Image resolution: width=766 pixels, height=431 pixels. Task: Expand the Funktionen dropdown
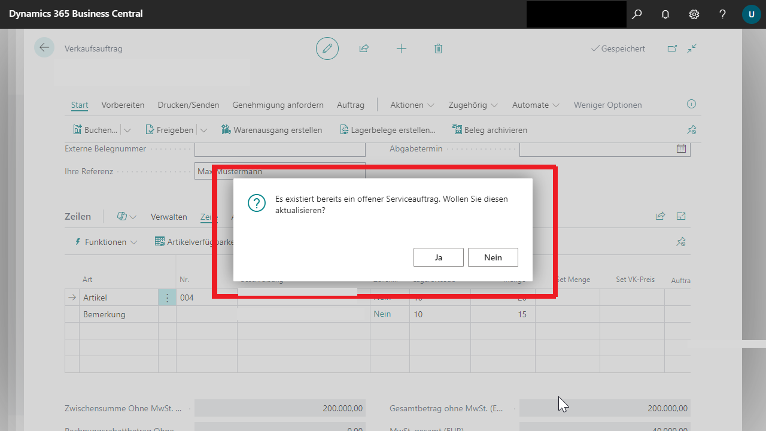tap(105, 242)
